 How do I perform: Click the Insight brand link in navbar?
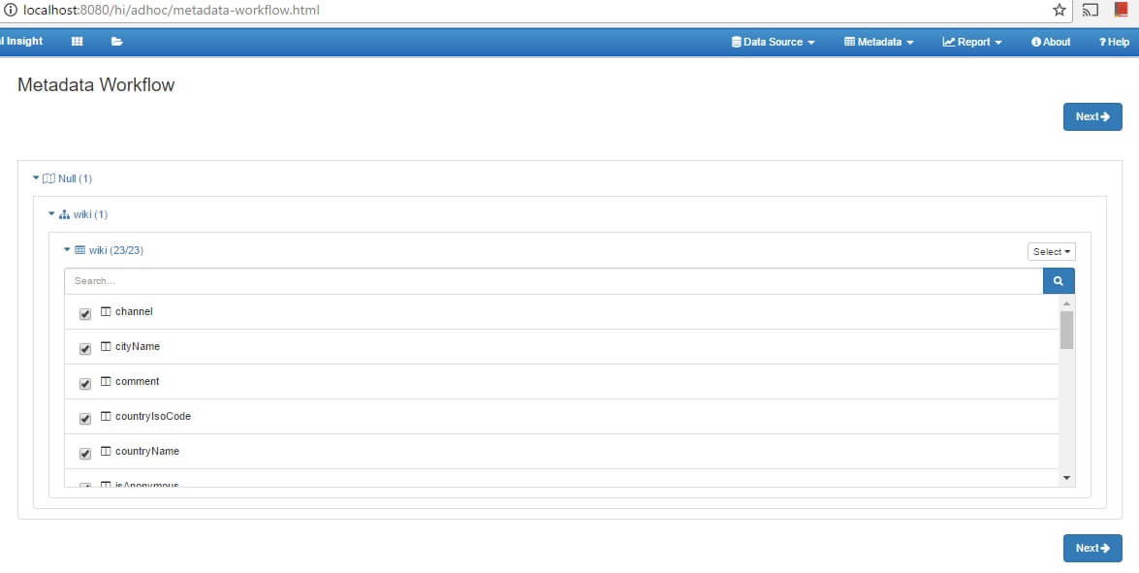click(21, 42)
